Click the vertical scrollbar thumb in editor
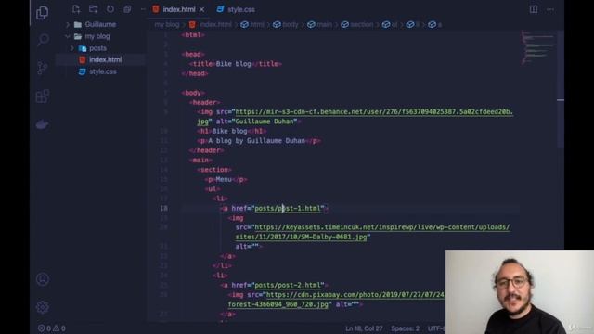The height and width of the screenshot is (334, 594). (x=561, y=89)
